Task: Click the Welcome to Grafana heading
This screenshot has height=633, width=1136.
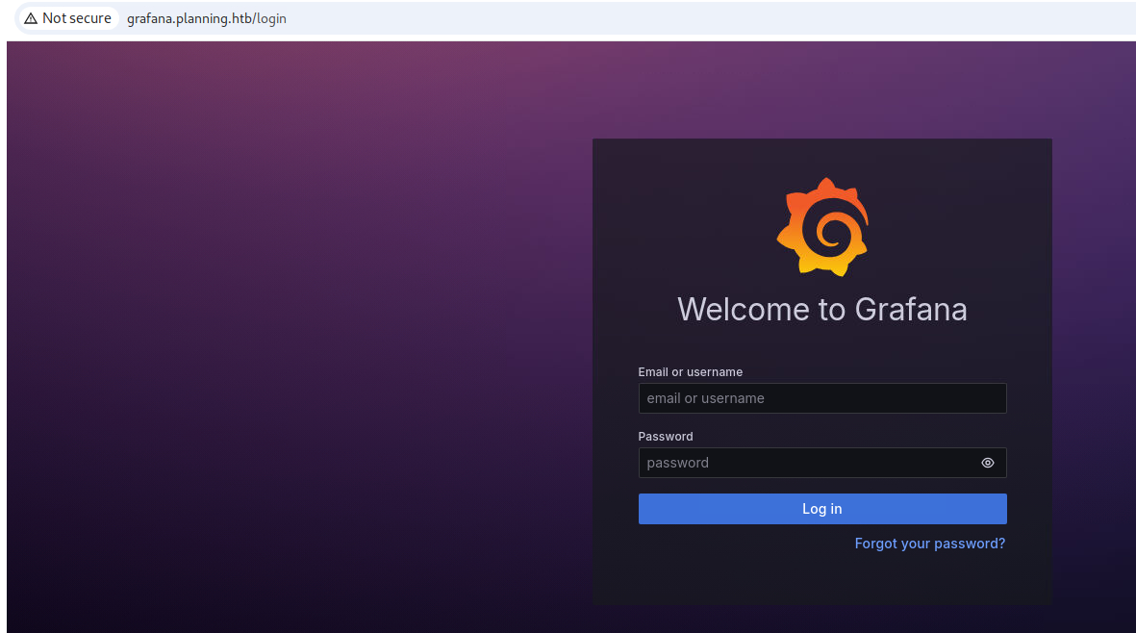Action: tap(821, 309)
